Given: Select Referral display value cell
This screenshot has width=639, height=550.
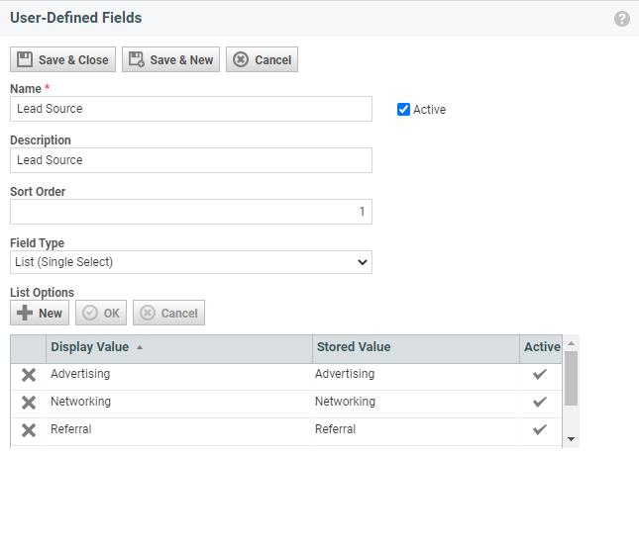Looking at the screenshot, I should [178, 432].
